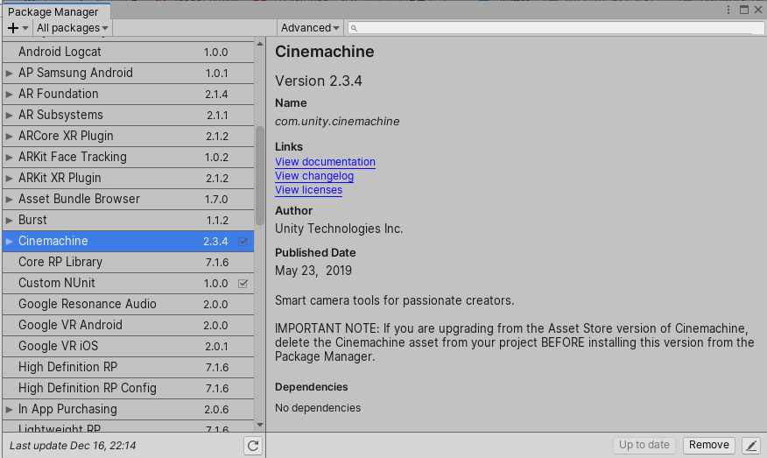Select the Google Resonance Audio package
767x458 pixels.
(128, 305)
